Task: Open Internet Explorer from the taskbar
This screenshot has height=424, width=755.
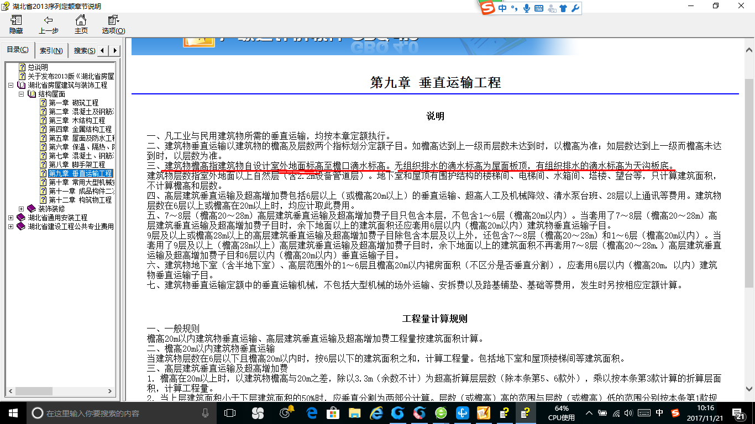Action: coord(377,413)
